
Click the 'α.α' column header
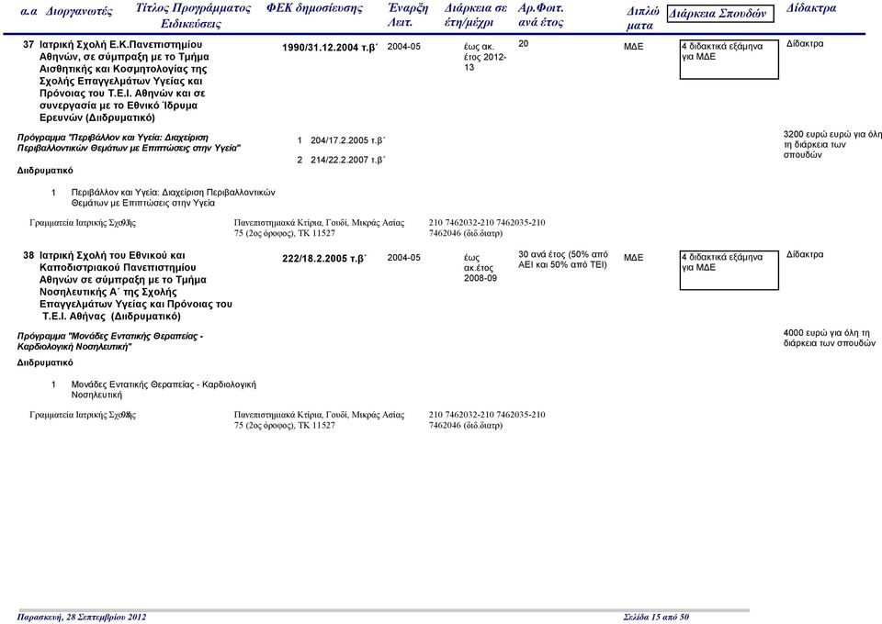(28, 11)
